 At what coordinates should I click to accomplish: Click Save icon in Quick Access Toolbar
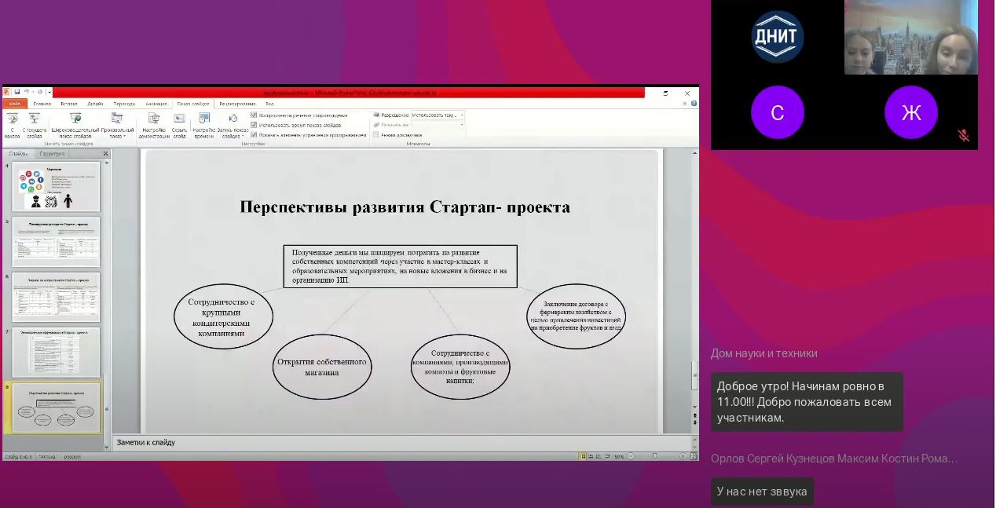(16, 92)
